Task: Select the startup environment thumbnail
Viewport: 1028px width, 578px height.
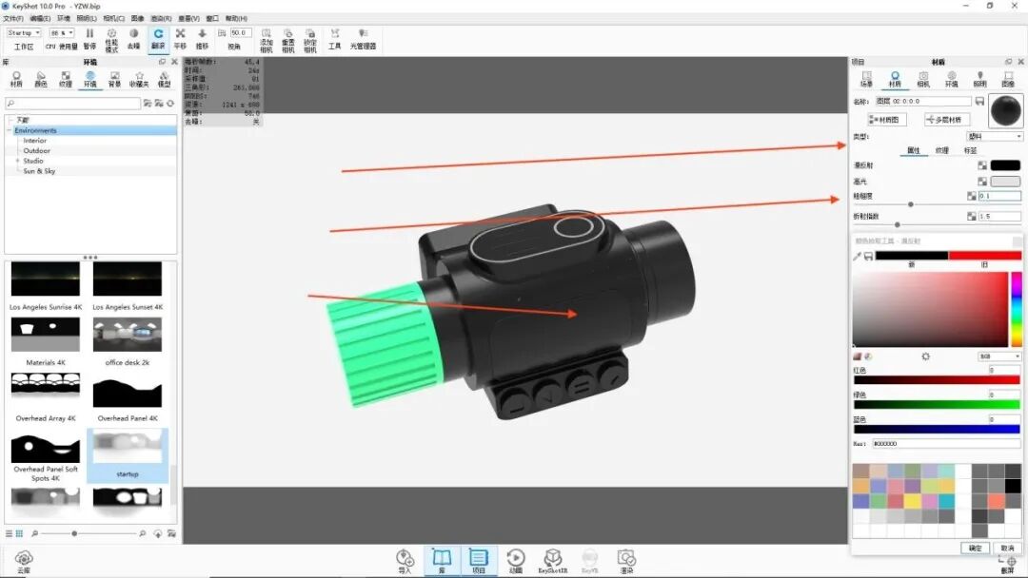Action: coord(128,445)
